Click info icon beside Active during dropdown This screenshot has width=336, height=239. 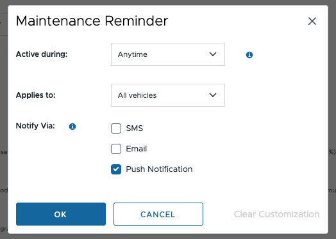tap(249, 55)
